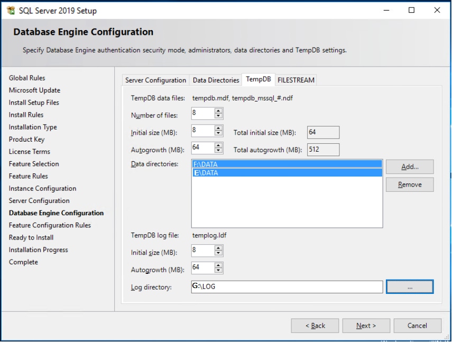Increase the TempDB Number of files spinner

(219, 111)
